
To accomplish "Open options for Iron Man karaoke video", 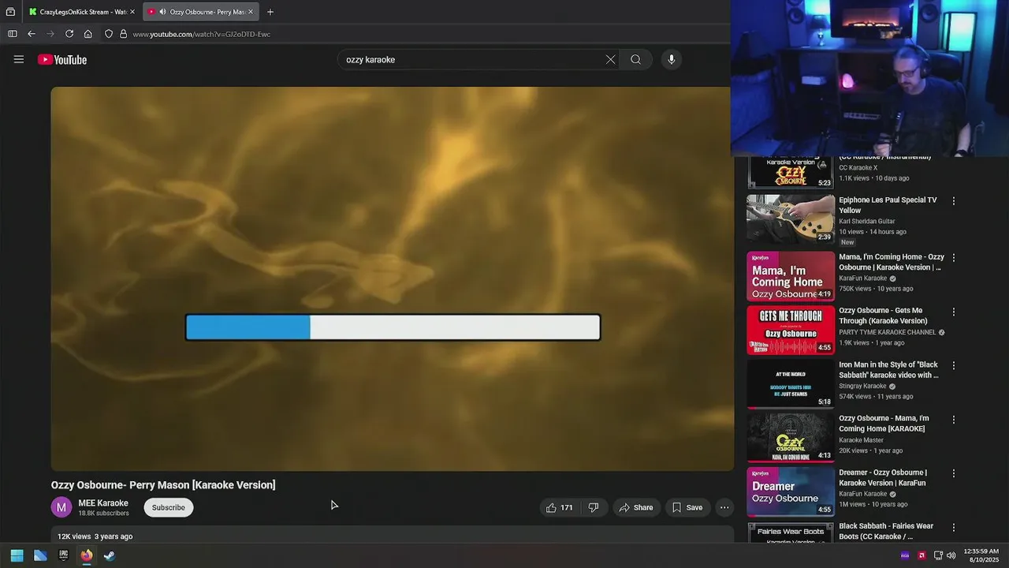I will pyautogui.click(x=953, y=365).
